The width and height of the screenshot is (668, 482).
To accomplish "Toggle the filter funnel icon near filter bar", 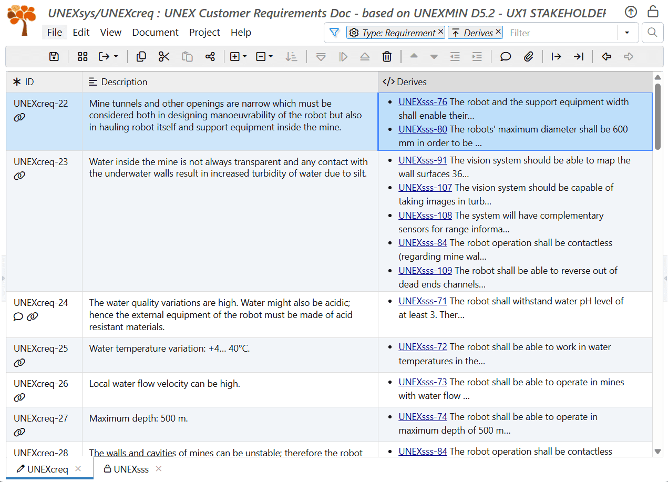I will point(334,32).
